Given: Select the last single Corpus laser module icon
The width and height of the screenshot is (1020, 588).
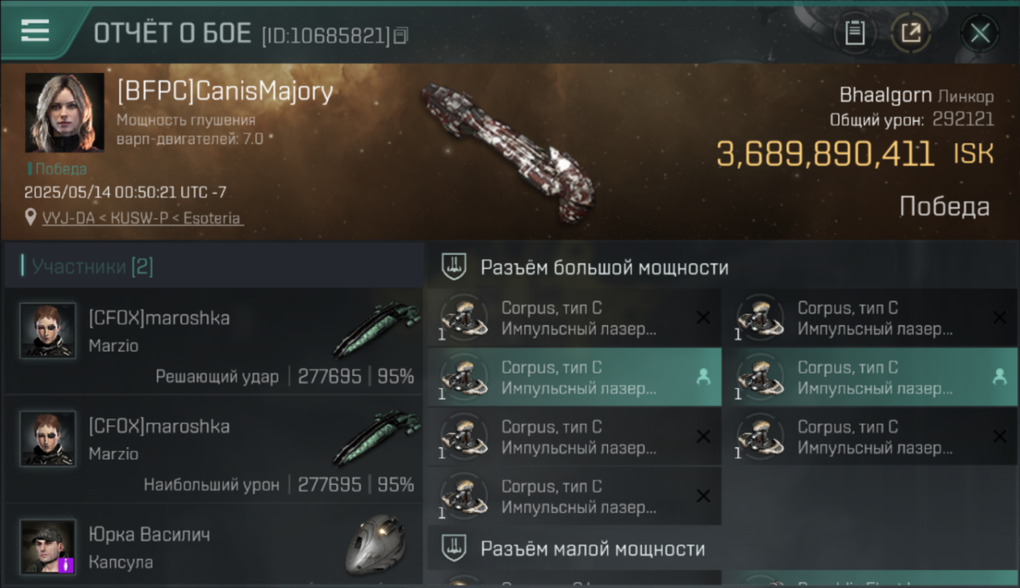Looking at the screenshot, I should [x=464, y=495].
